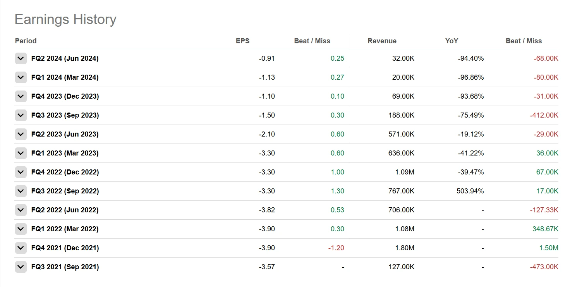The image size is (570, 287).
Task: Toggle FQ2 2023 (Jun 2023) row chevron
Action: 21,135
